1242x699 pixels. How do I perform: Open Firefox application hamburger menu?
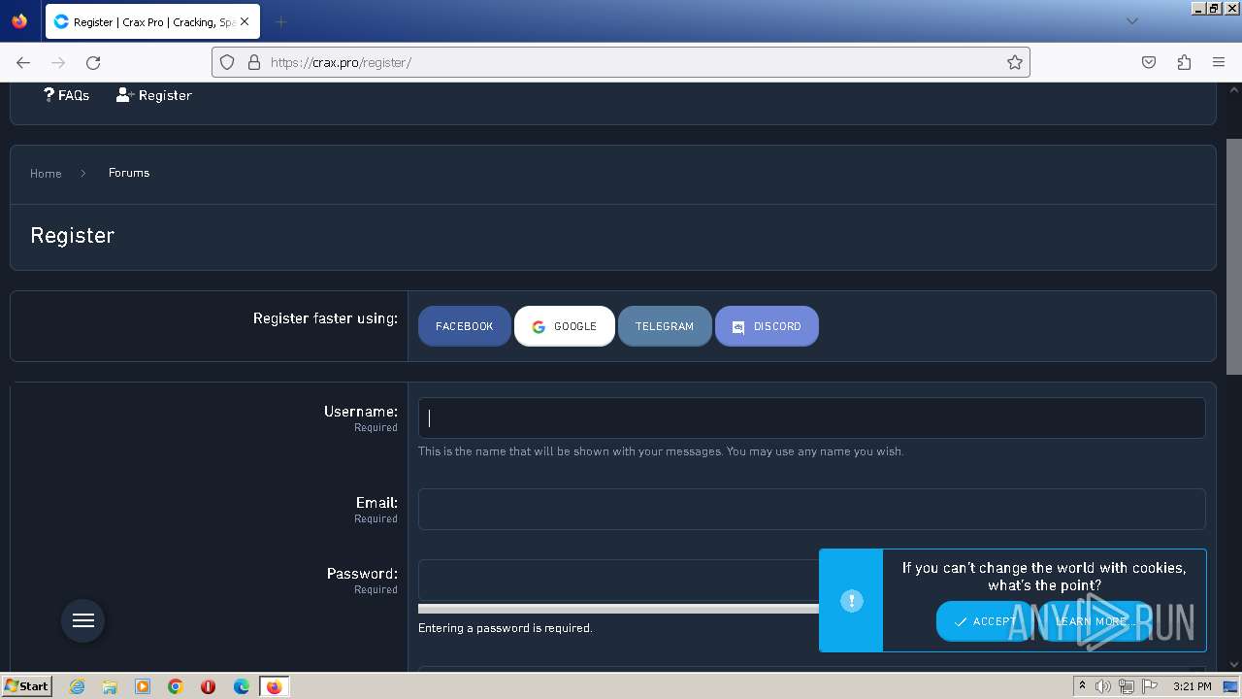click(1219, 62)
